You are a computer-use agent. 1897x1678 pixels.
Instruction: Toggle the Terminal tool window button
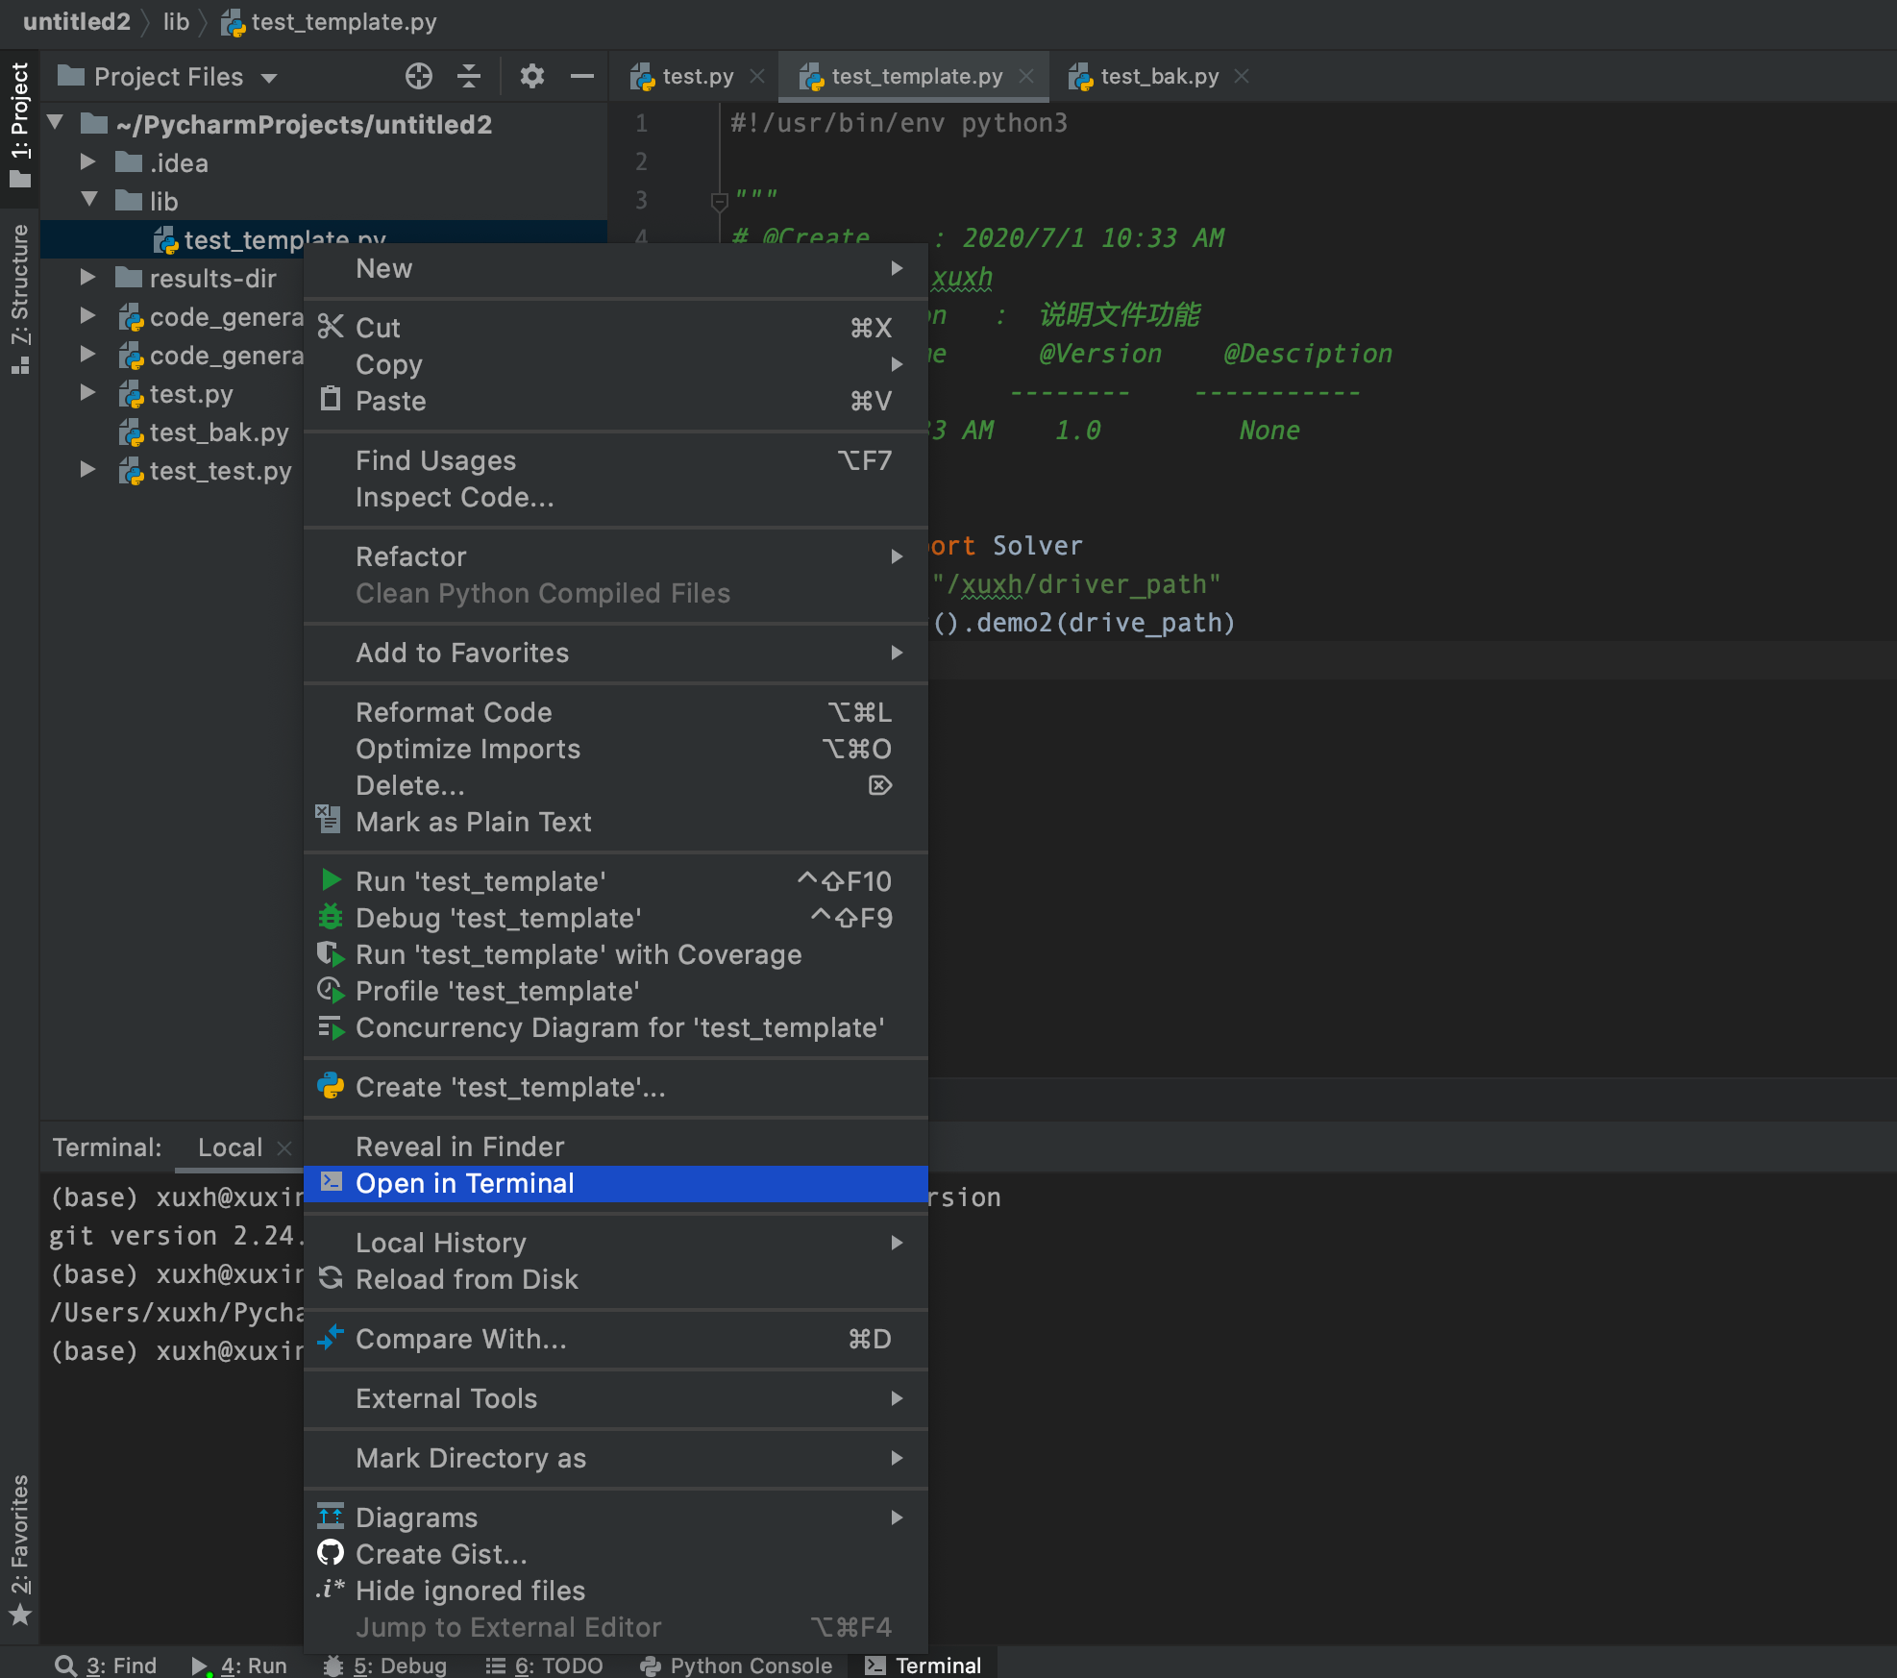coord(923,1665)
